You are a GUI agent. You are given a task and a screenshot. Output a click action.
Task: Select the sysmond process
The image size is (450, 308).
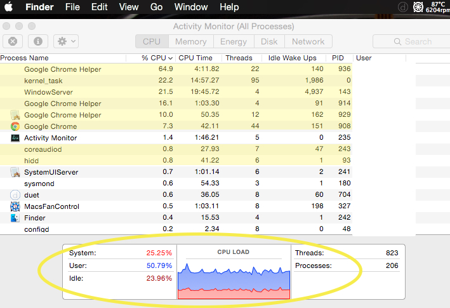(x=176, y=184)
